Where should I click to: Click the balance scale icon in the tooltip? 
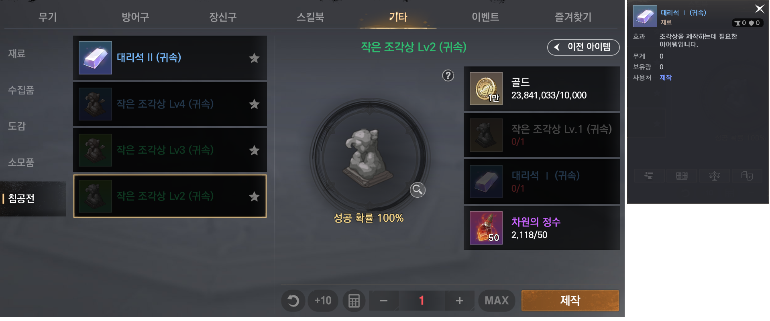pos(714,176)
